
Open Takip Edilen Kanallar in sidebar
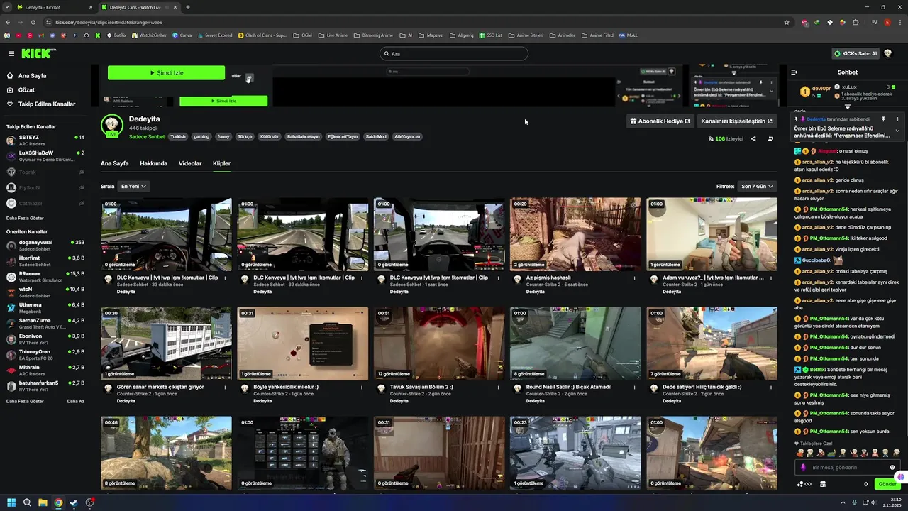click(45, 104)
